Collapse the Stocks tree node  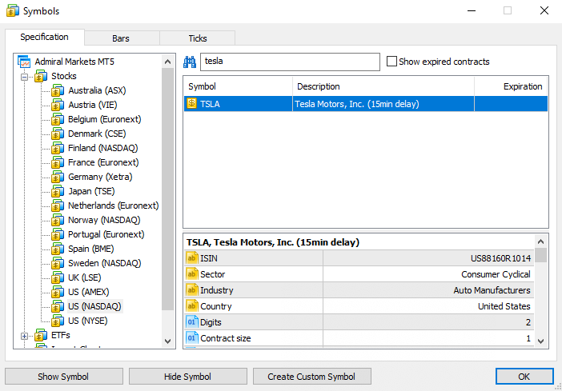(25, 77)
